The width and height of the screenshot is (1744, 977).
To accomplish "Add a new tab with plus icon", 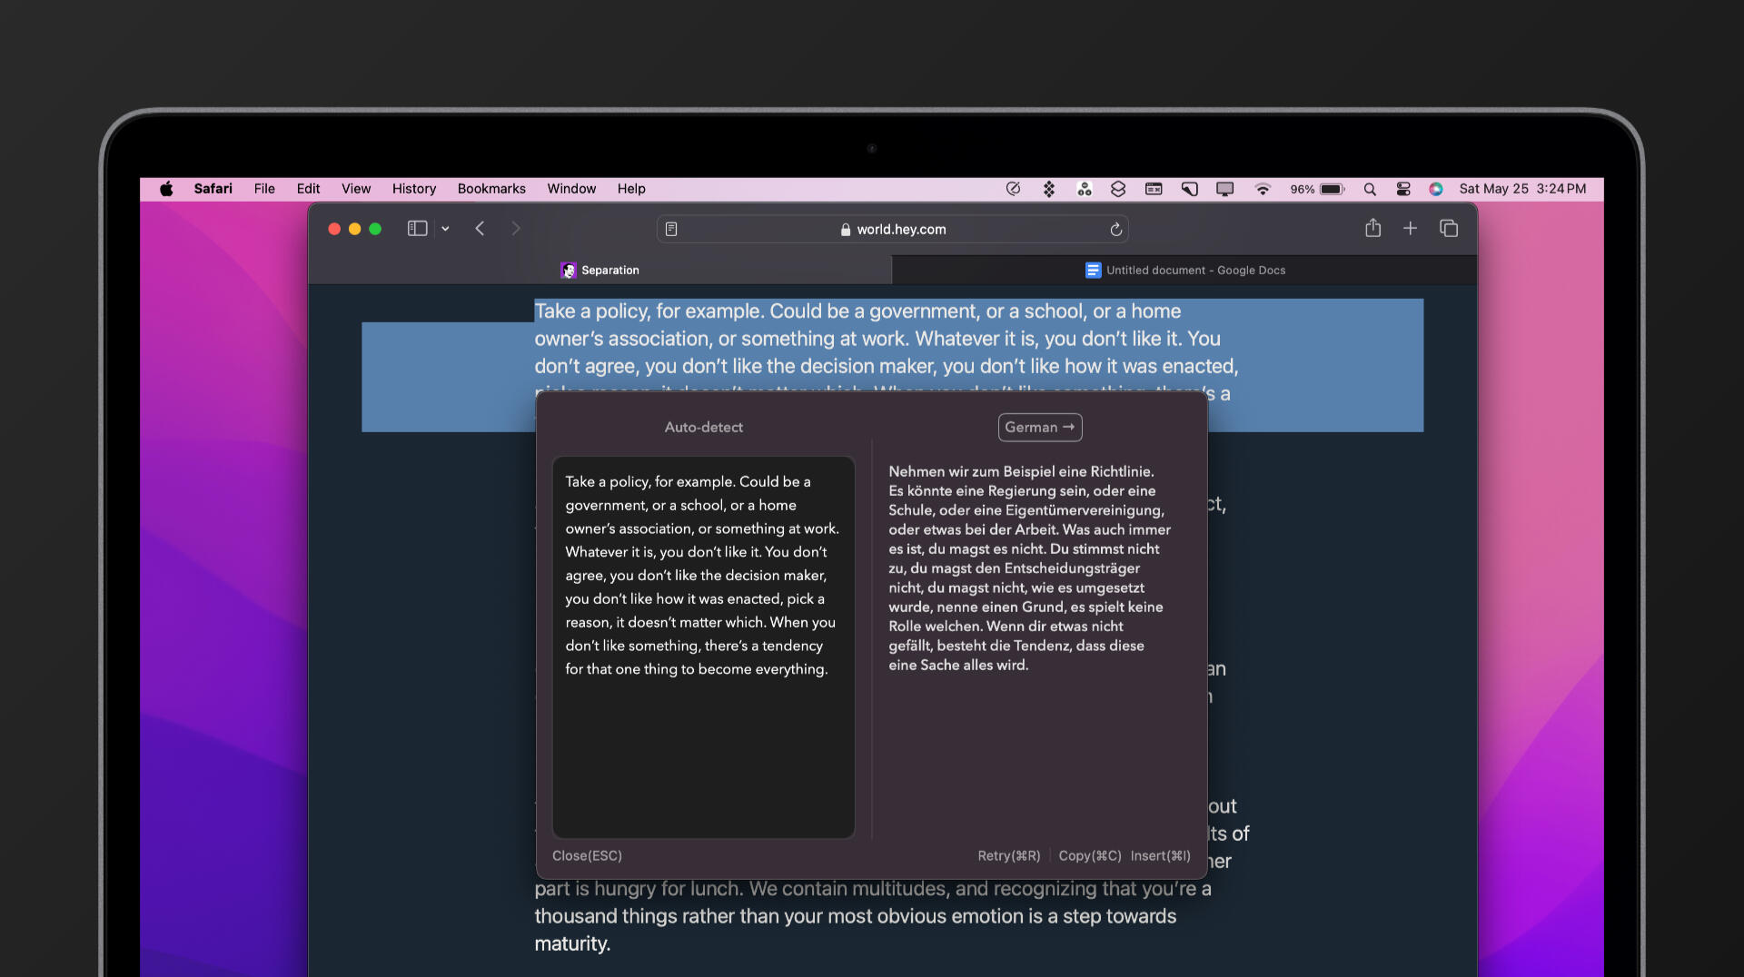I will pos(1410,229).
